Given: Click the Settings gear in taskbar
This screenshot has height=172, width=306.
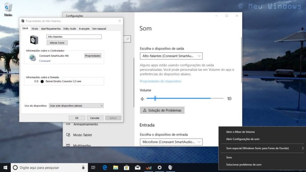Looking at the screenshot, I should coord(159,167).
